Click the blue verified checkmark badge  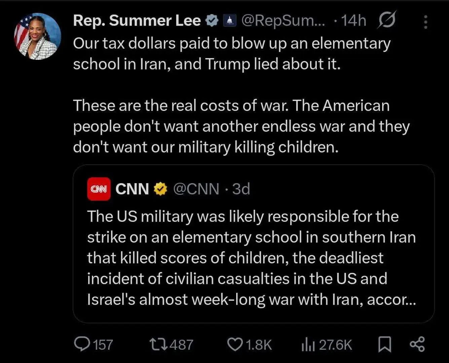(212, 21)
